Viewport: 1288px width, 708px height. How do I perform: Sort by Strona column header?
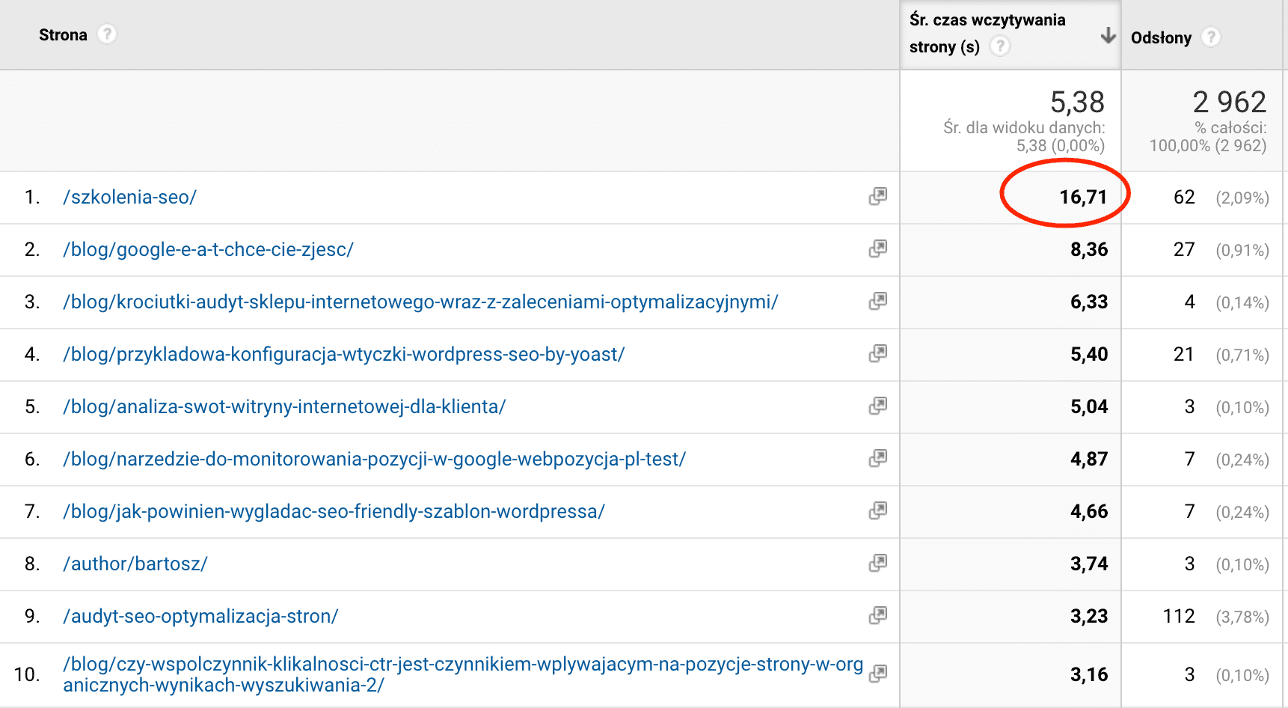click(x=63, y=35)
